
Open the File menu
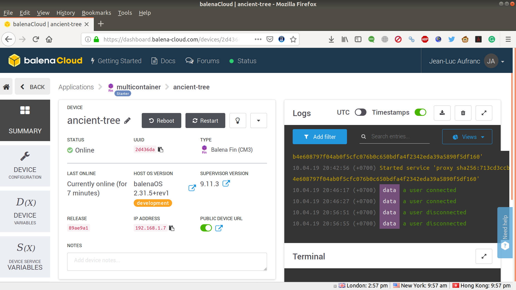pos(8,13)
